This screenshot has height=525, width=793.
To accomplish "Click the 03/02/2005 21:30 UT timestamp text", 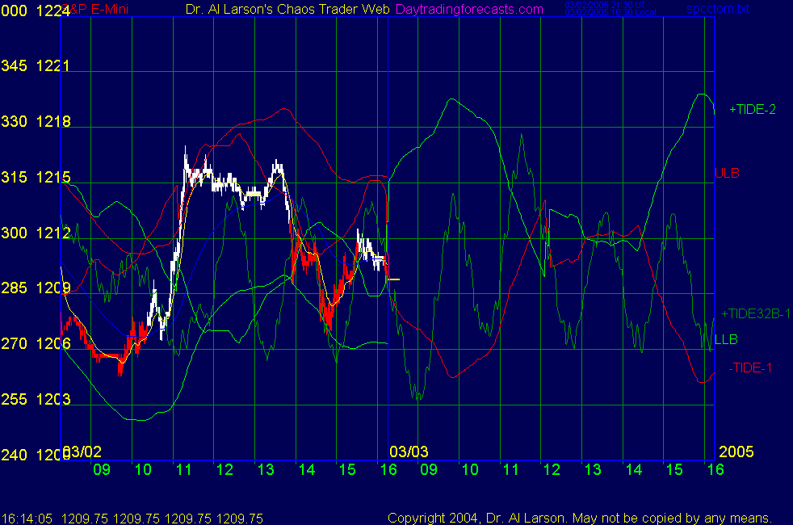I will point(597,5).
